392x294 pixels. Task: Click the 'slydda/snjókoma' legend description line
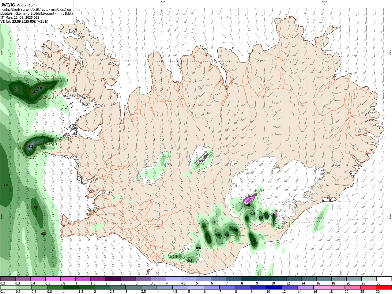point(36,13)
